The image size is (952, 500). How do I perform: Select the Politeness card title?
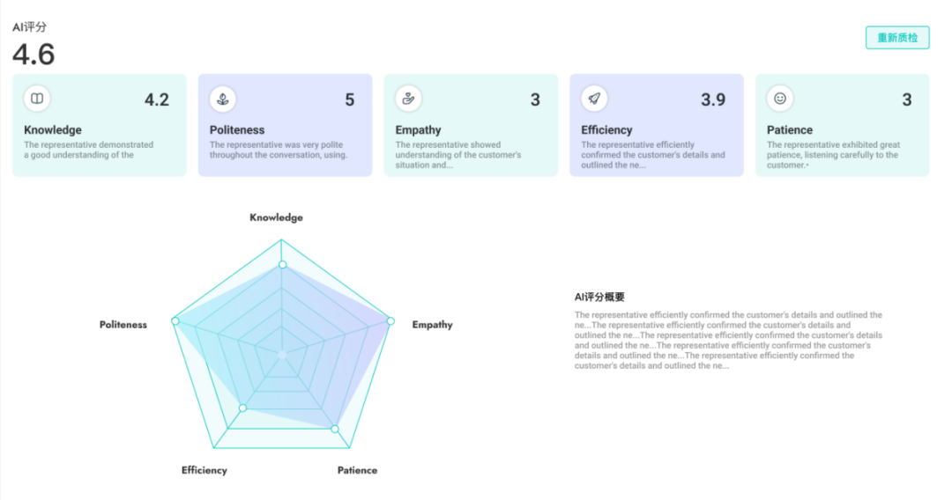tap(237, 130)
